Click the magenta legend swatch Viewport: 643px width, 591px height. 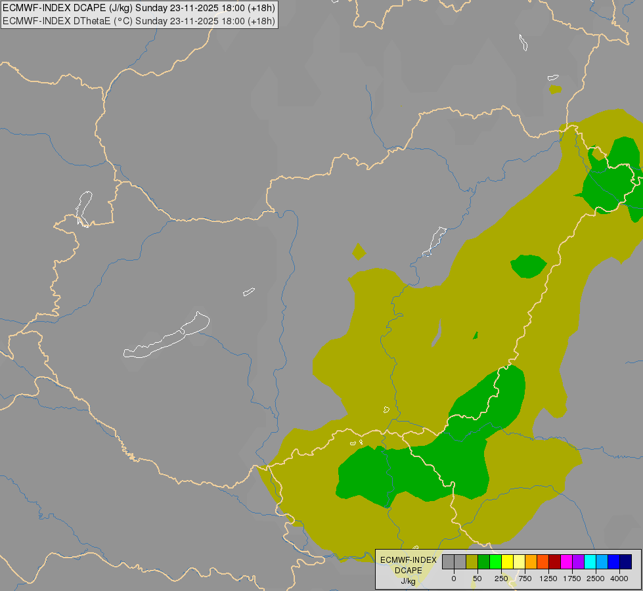coord(567,561)
